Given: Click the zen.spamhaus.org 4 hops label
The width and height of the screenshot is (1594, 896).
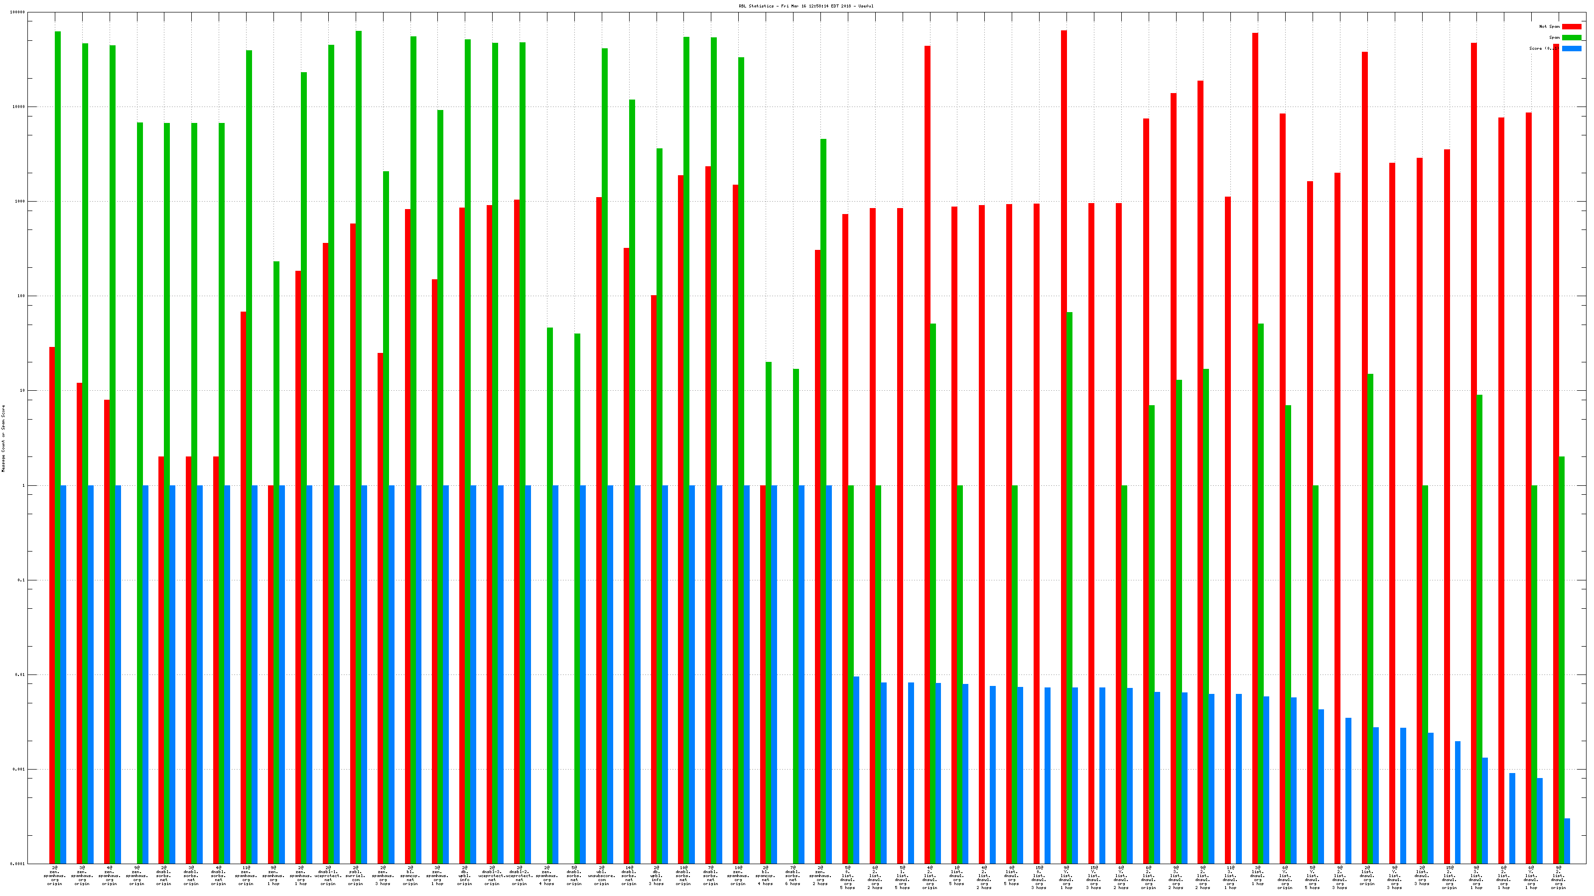Looking at the screenshot, I should [x=546, y=876].
